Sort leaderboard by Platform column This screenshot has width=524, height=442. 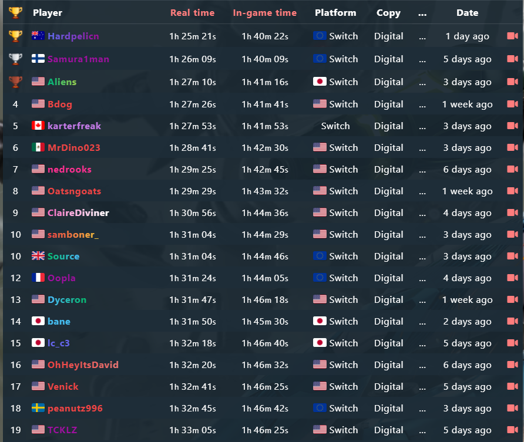pos(335,13)
